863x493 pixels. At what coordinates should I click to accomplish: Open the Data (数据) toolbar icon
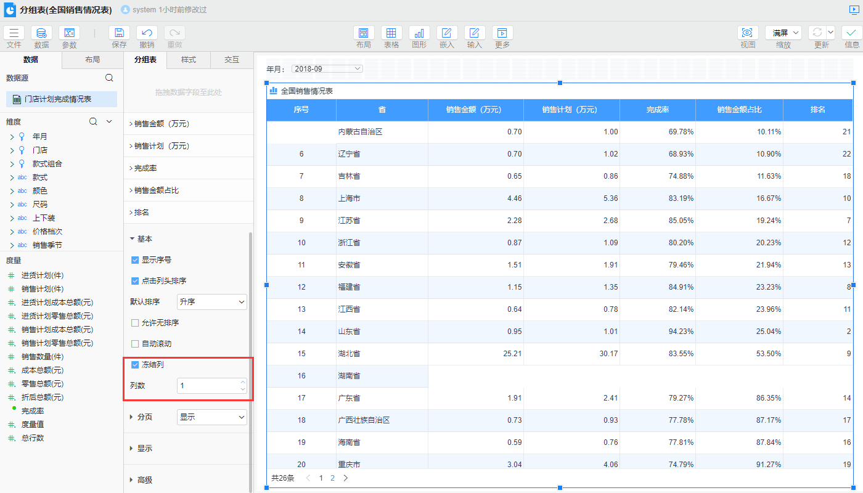tap(41, 33)
